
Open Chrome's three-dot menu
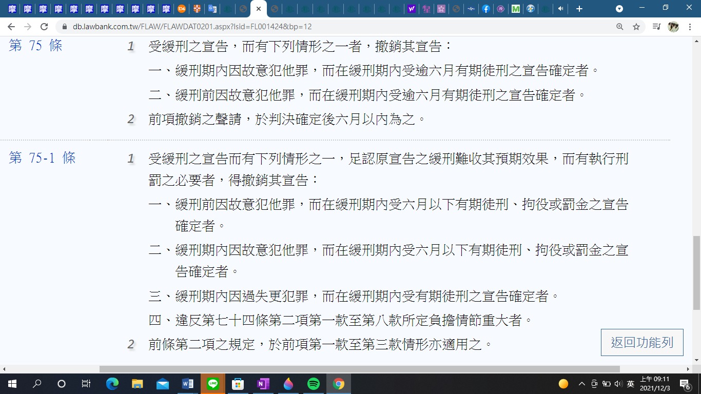click(691, 27)
